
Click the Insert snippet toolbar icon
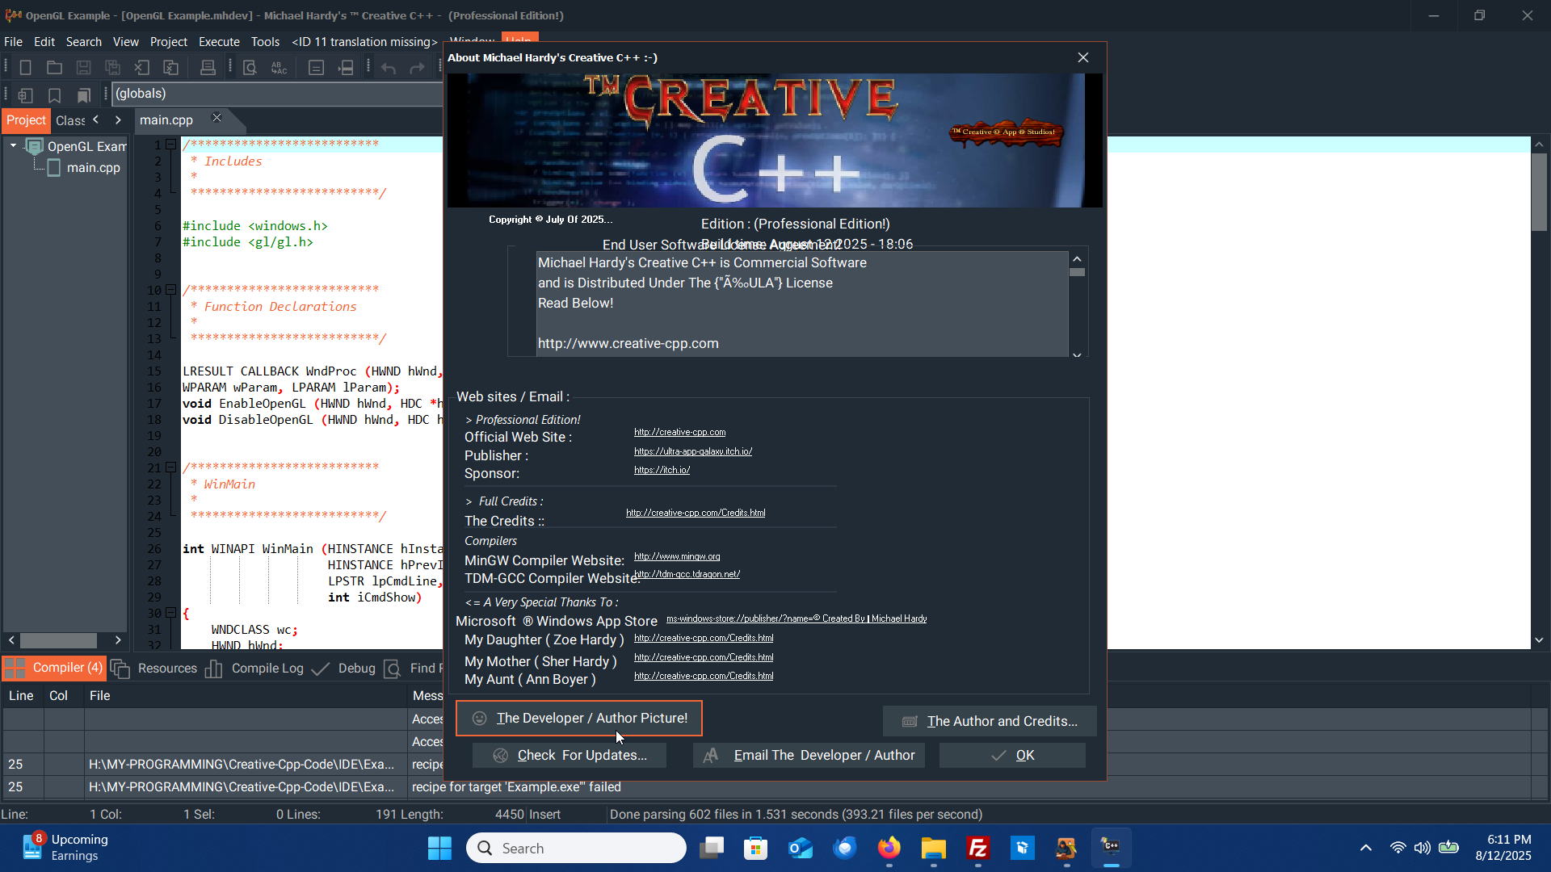(25, 95)
